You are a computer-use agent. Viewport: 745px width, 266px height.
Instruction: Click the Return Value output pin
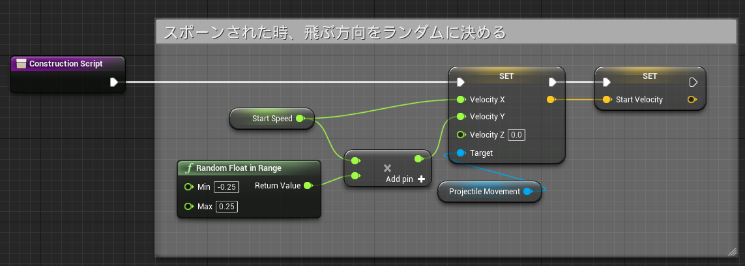pyautogui.click(x=308, y=185)
